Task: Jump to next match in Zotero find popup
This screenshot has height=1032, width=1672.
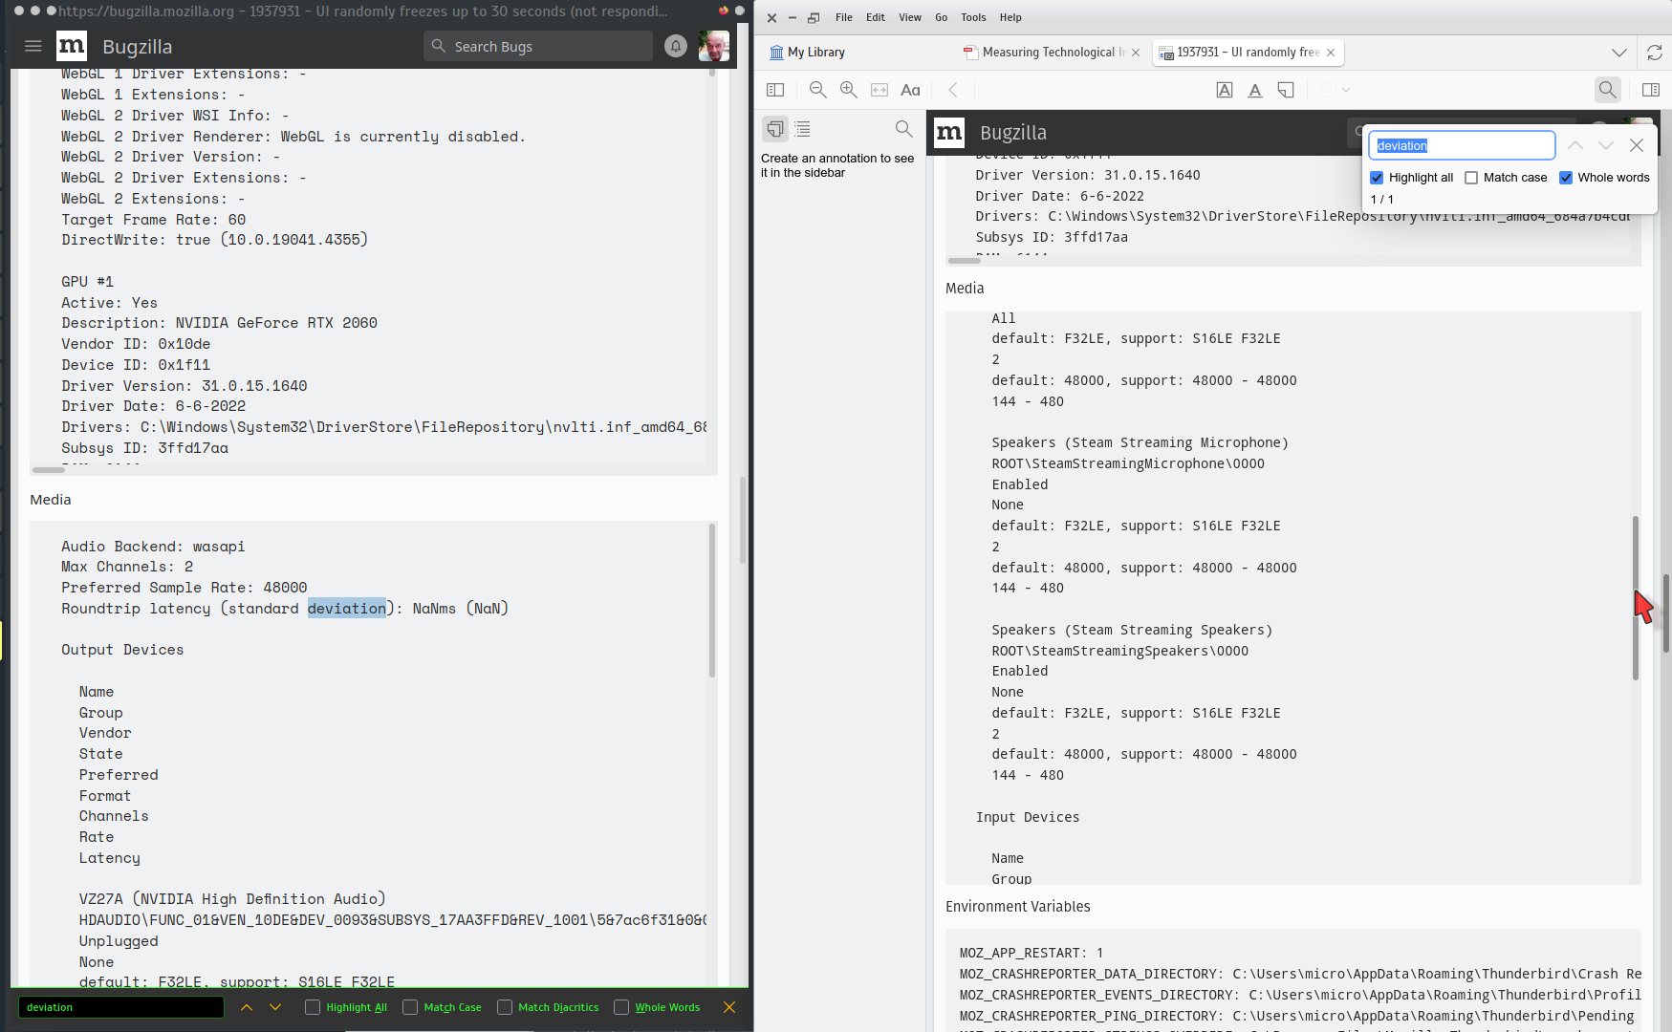Action: pos(1606,145)
